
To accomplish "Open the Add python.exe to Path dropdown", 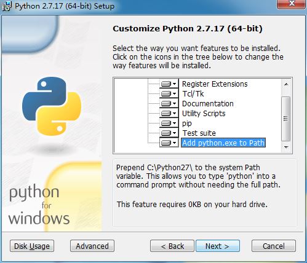I will pos(169,143).
